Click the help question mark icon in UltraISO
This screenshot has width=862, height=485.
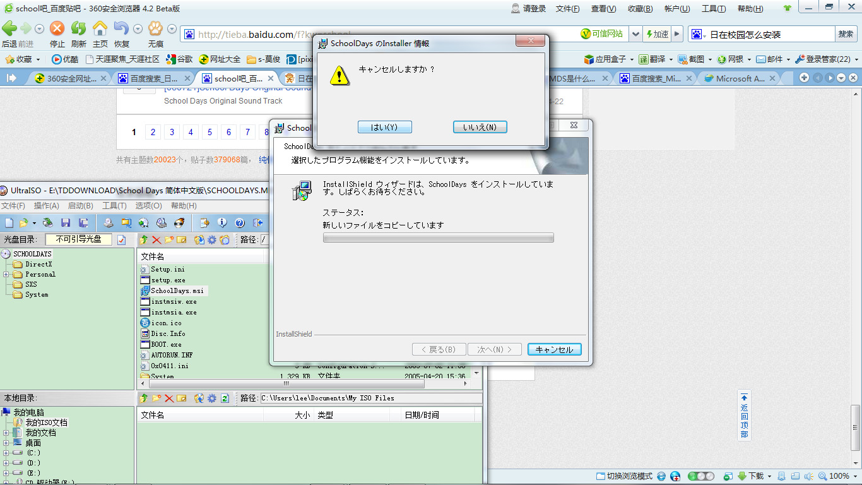[240, 223]
